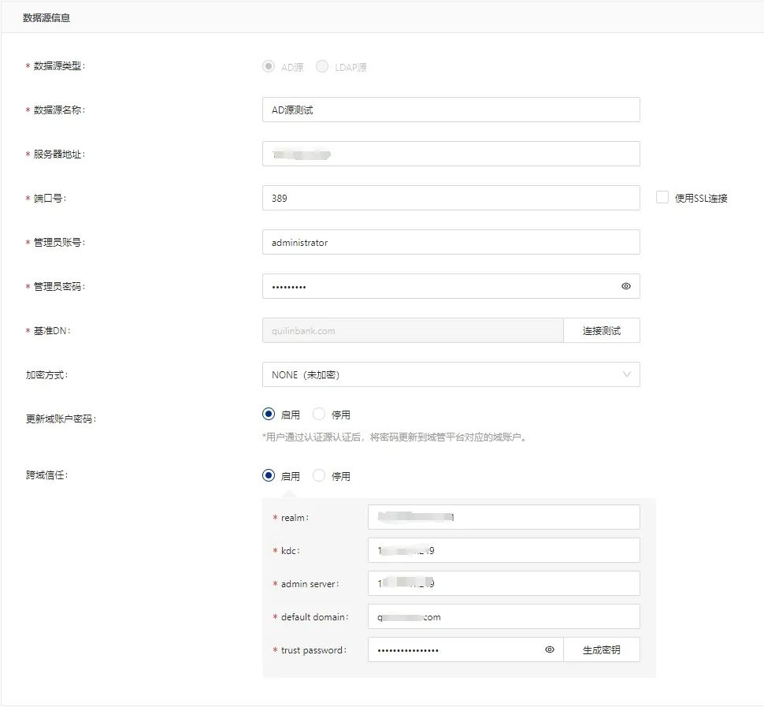The height and width of the screenshot is (707, 764).
Task: Click the 端口号 field showing 389
Action: (451, 198)
